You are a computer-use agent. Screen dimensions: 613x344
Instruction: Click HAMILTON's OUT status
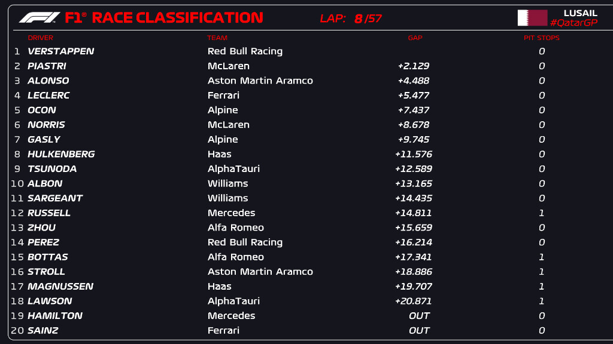pyautogui.click(x=419, y=316)
